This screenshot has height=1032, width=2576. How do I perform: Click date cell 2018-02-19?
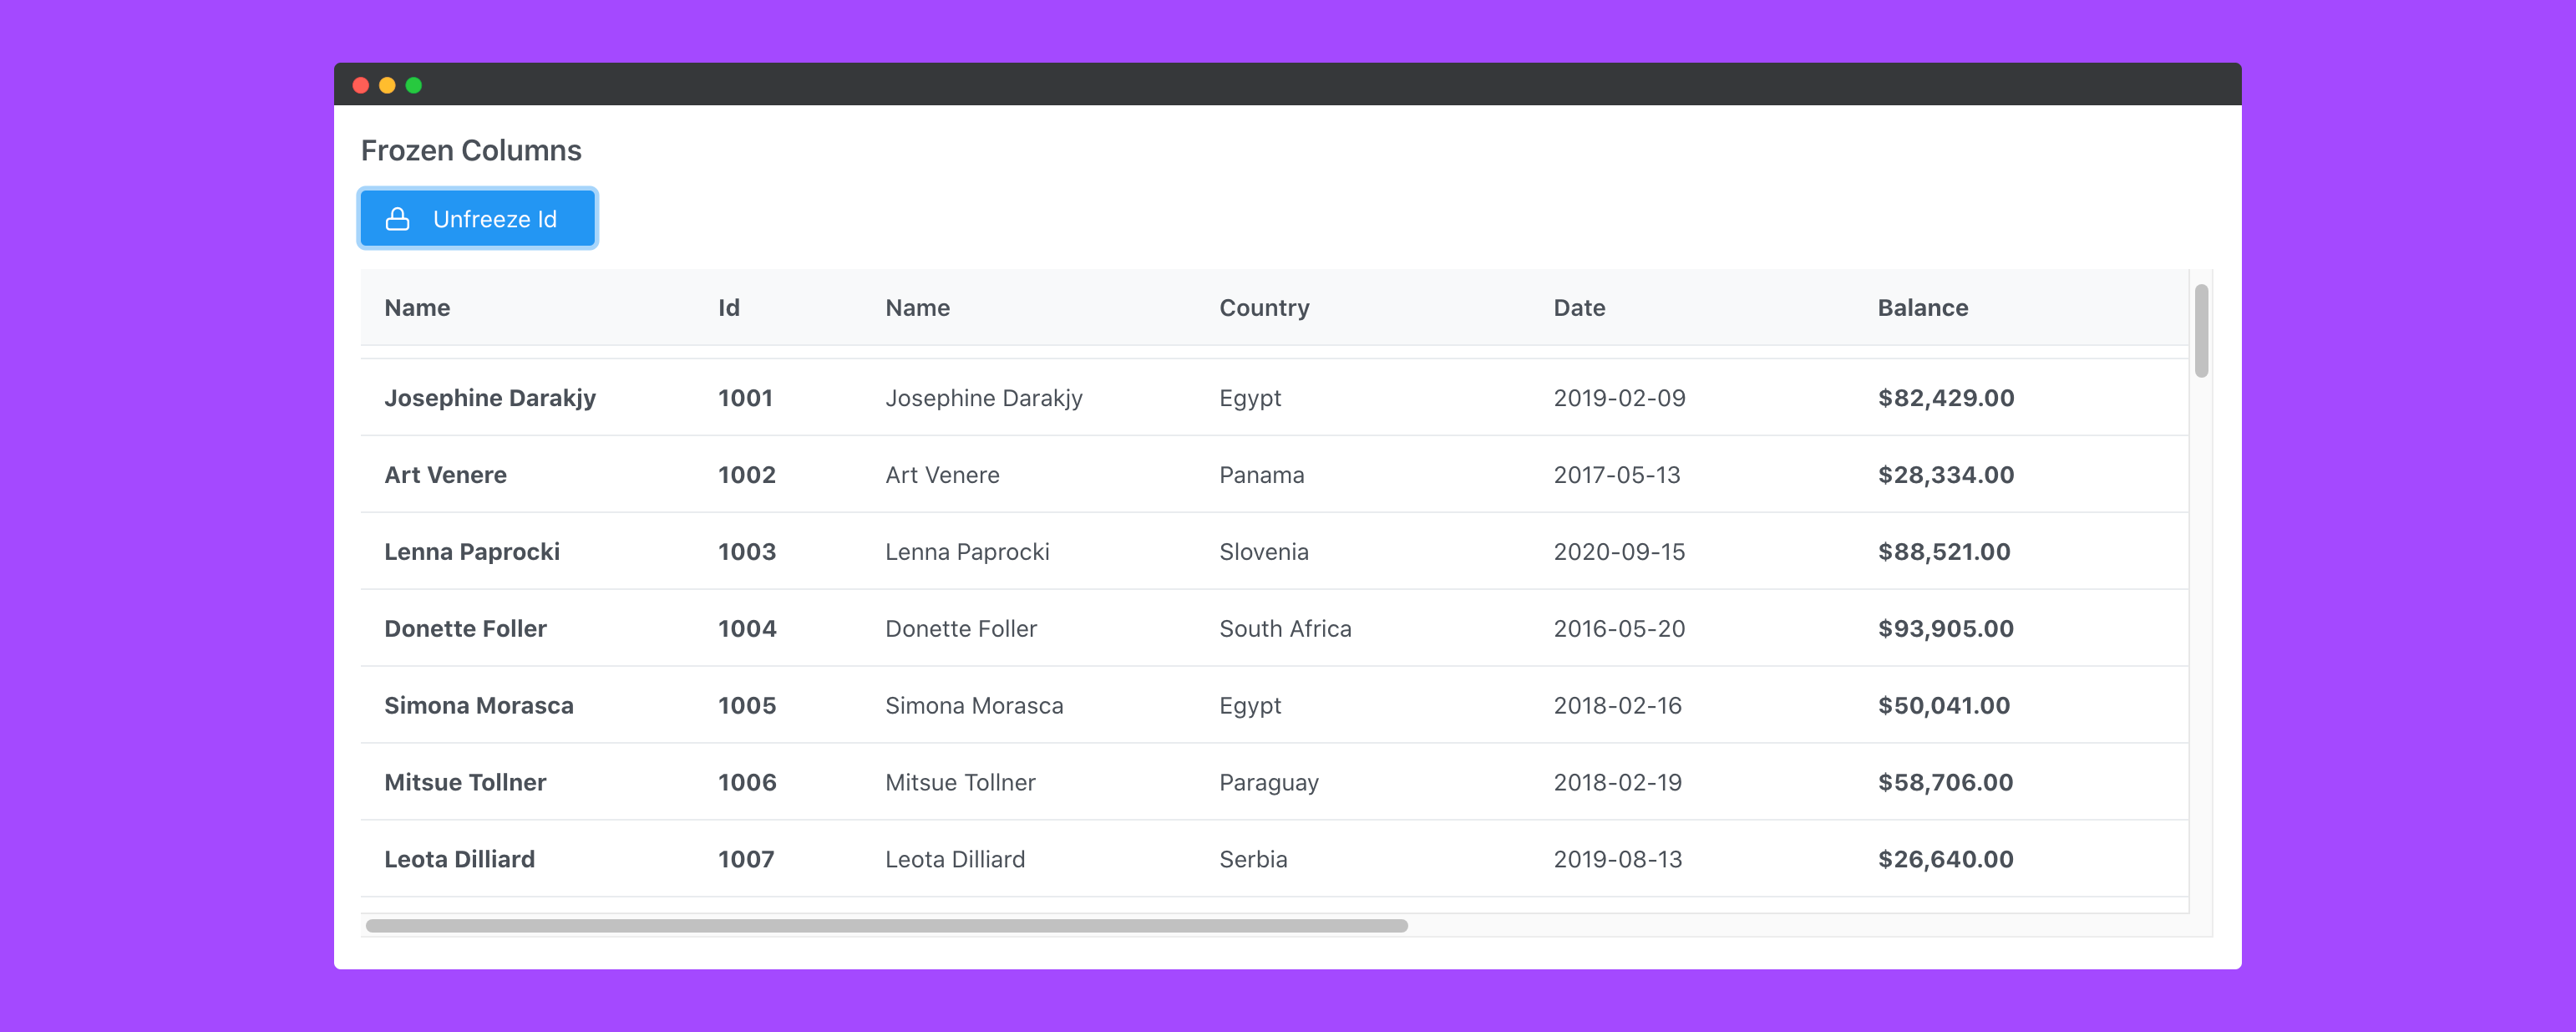(1617, 783)
